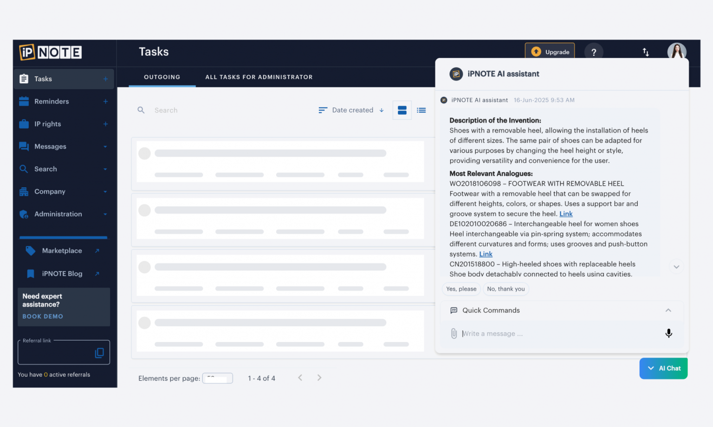713x427 pixels.
Task: Reply with the 'Yes, please' button
Action: coord(461,289)
